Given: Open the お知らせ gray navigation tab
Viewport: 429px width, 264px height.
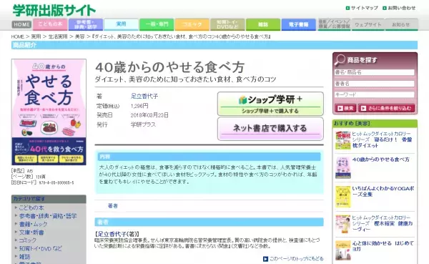Looking at the screenshot, I should 401,24.
